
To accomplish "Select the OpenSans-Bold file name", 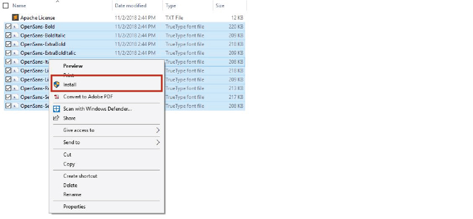I will coord(38,26).
